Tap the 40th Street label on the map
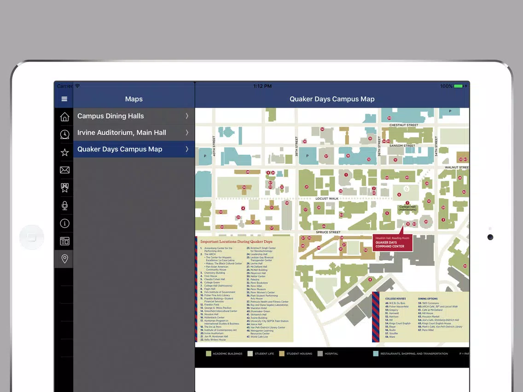523x392 pixels. click(214, 146)
